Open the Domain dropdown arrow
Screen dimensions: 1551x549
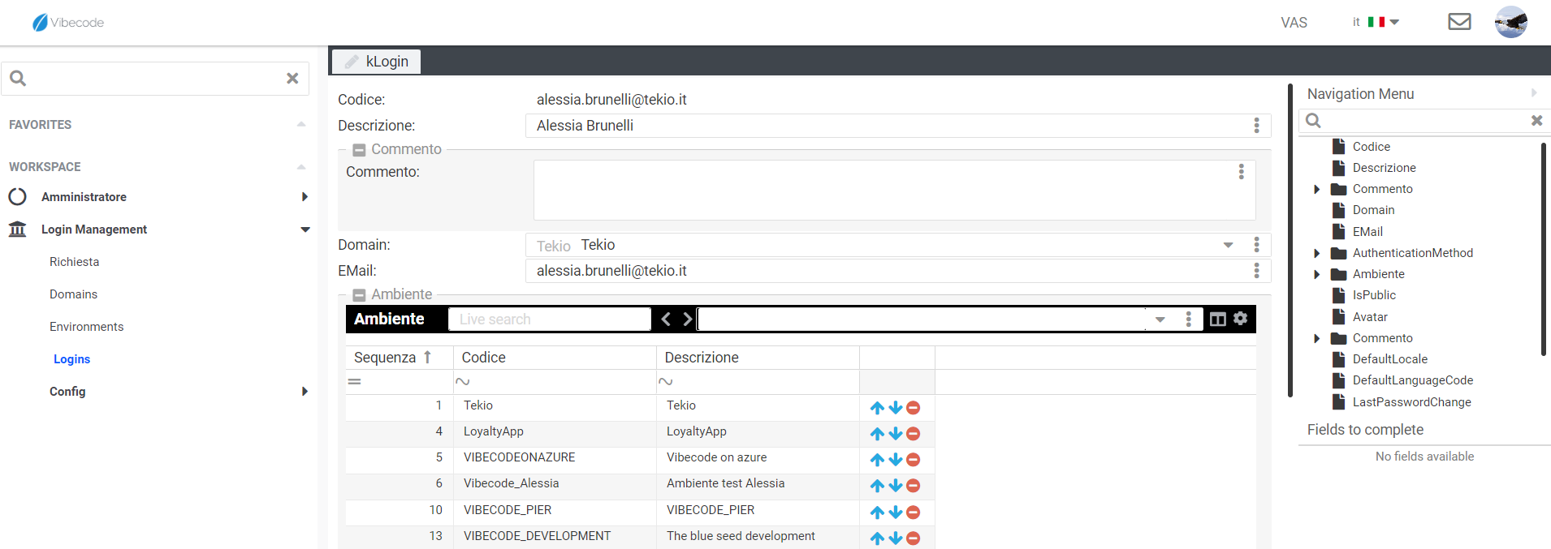point(1228,245)
